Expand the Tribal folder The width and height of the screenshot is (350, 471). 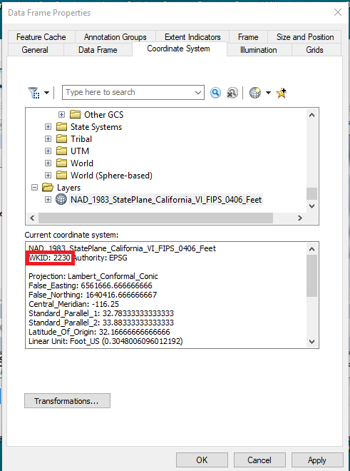click(x=48, y=138)
